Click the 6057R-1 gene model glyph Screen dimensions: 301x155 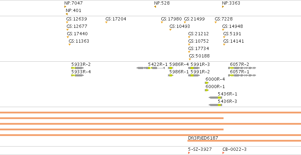point(242,75)
